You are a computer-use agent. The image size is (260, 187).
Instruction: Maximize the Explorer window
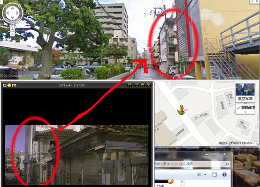click(214, 154)
